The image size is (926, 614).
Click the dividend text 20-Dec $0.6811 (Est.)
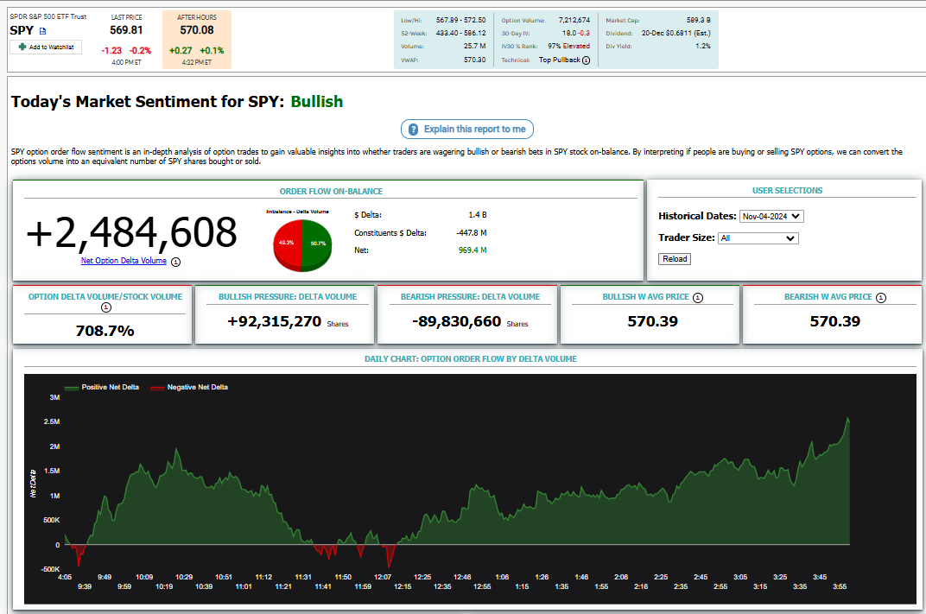click(676, 33)
